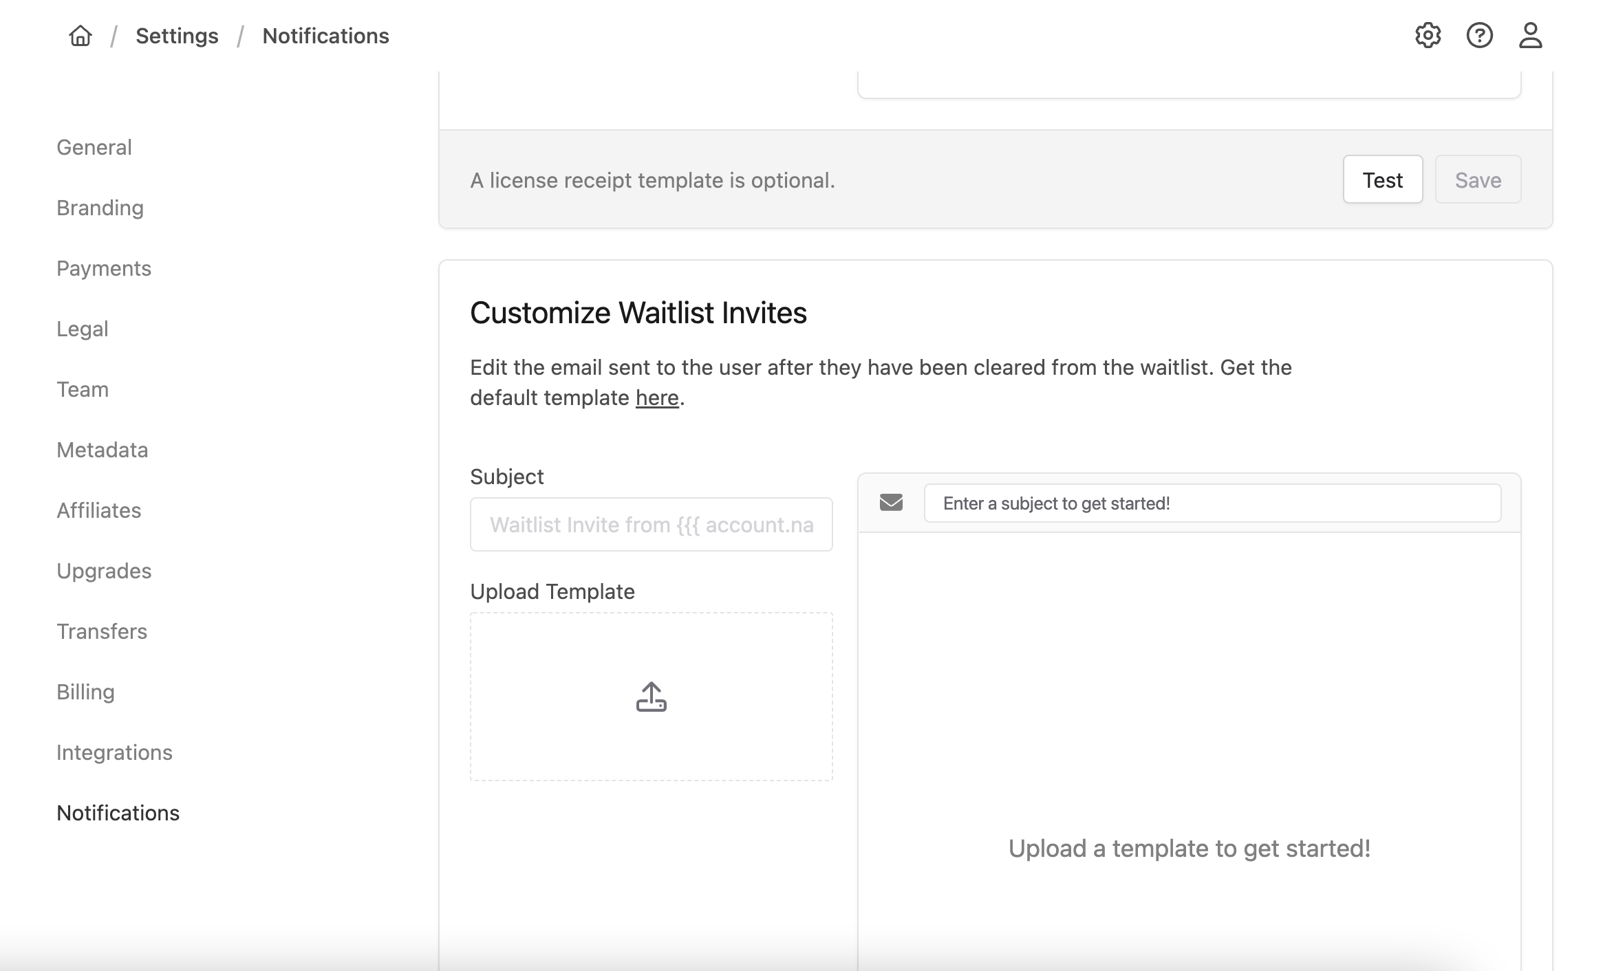Open Team settings

pos(83,389)
